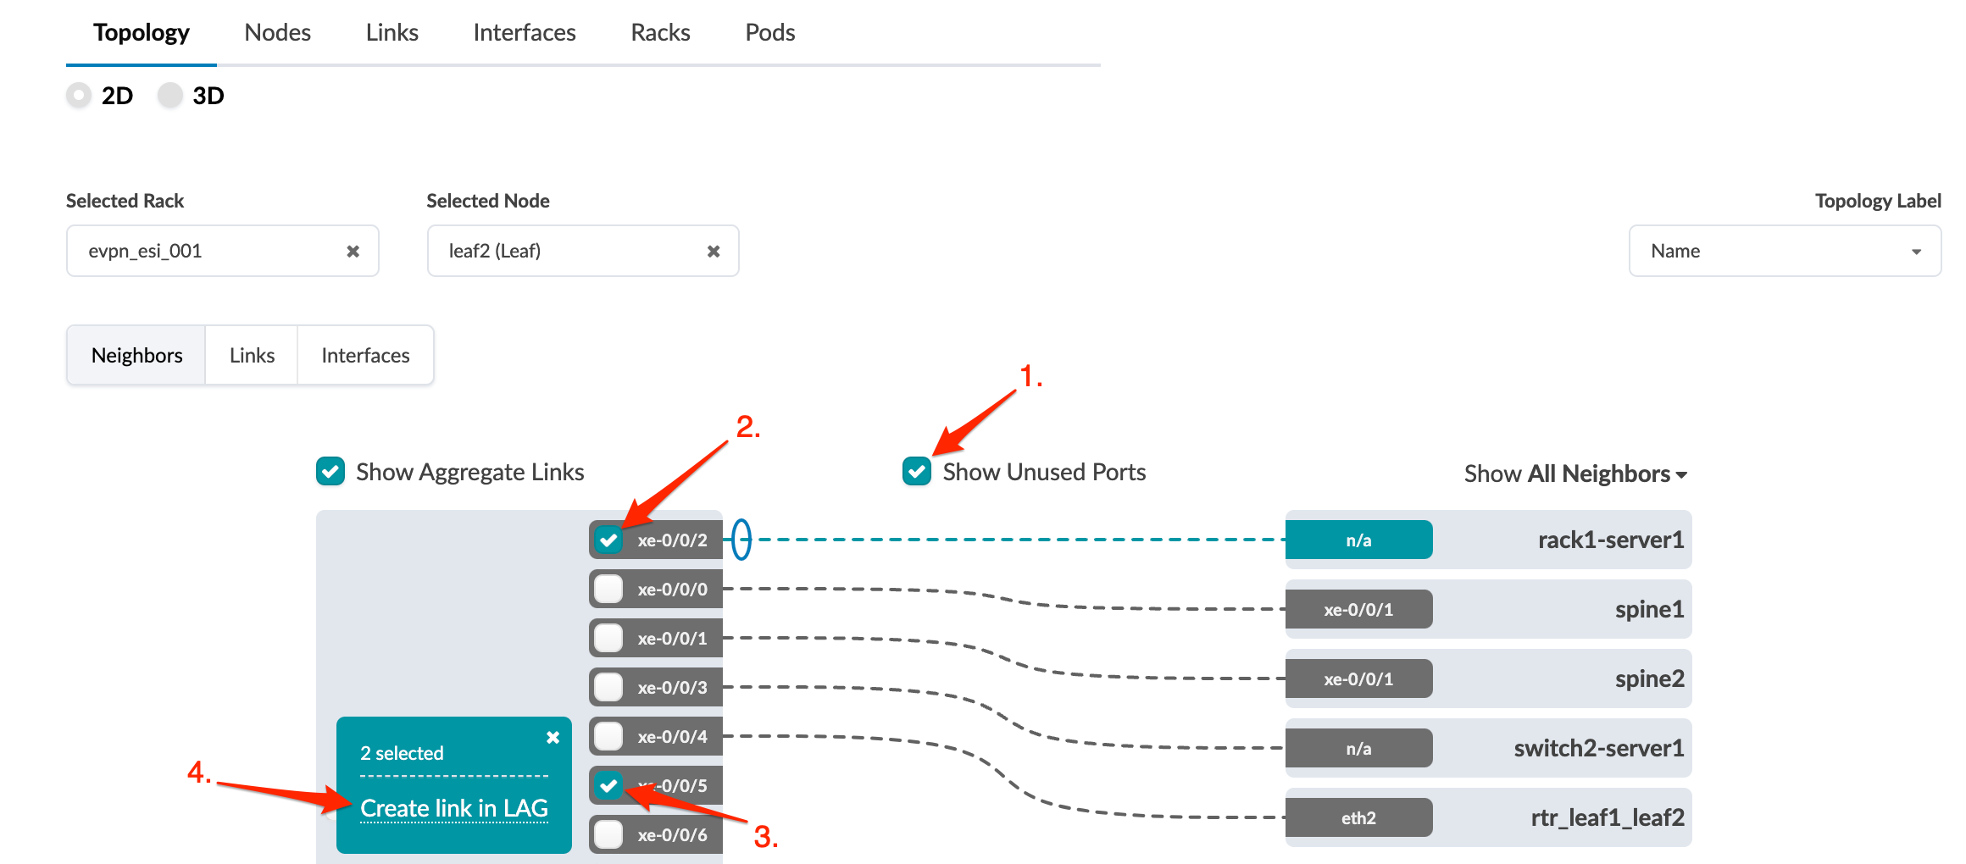The height and width of the screenshot is (864, 1966).
Task: Click the eth2 port of rtr_leaf1_leaf2
Action: coord(1358,818)
